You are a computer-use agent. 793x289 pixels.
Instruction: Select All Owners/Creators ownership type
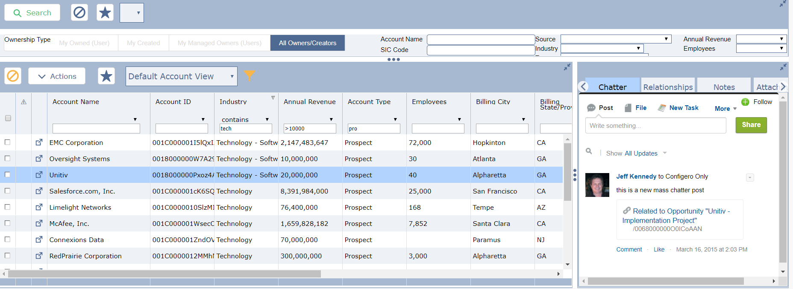[x=308, y=43]
